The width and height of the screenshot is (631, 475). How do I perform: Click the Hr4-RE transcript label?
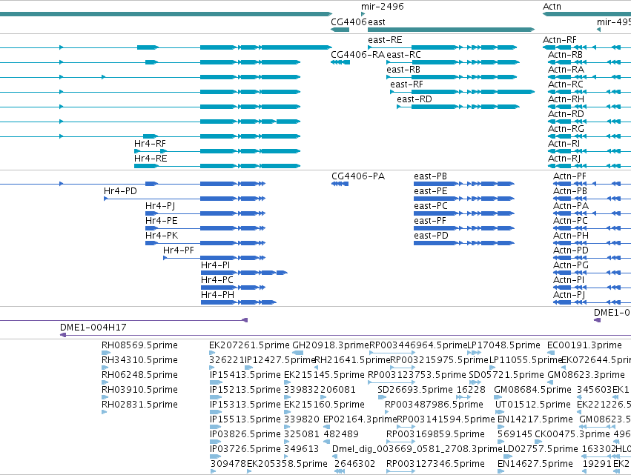click(151, 159)
